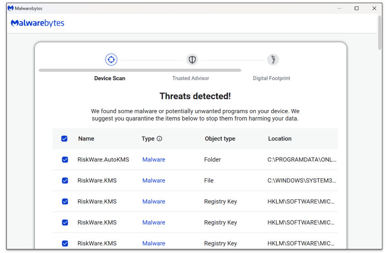
Task: Open Malware link for RiskWare.AutoKMS
Action: click(154, 159)
